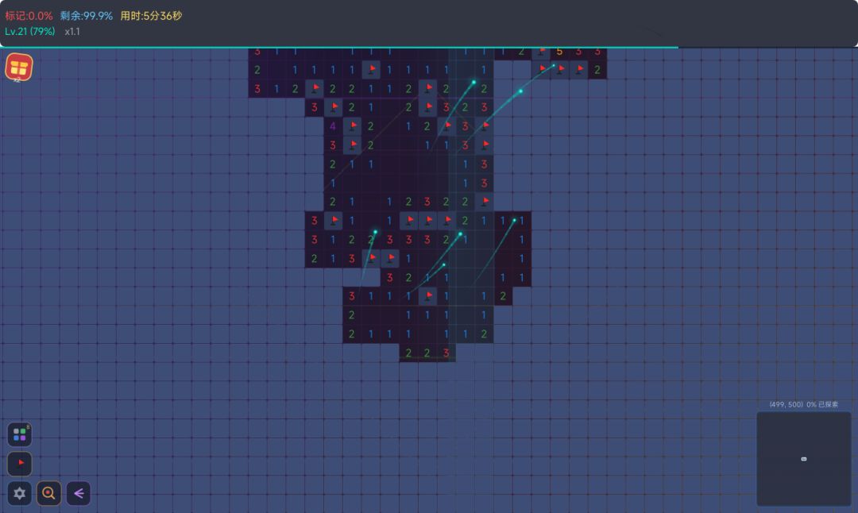This screenshot has width=858, height=513.
Task: Click the Lv.21 (79%) level label
Action: point(30,32)
